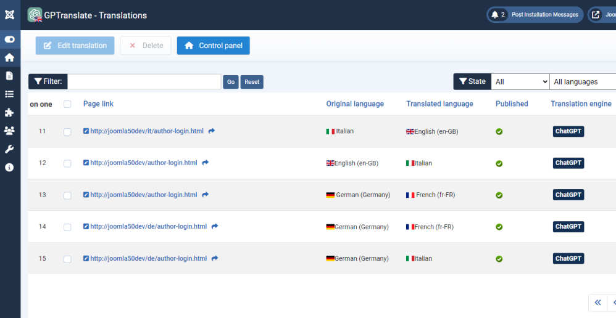
Task: Open the Menus list sidebar icon
Action: (x=9, y=94)
